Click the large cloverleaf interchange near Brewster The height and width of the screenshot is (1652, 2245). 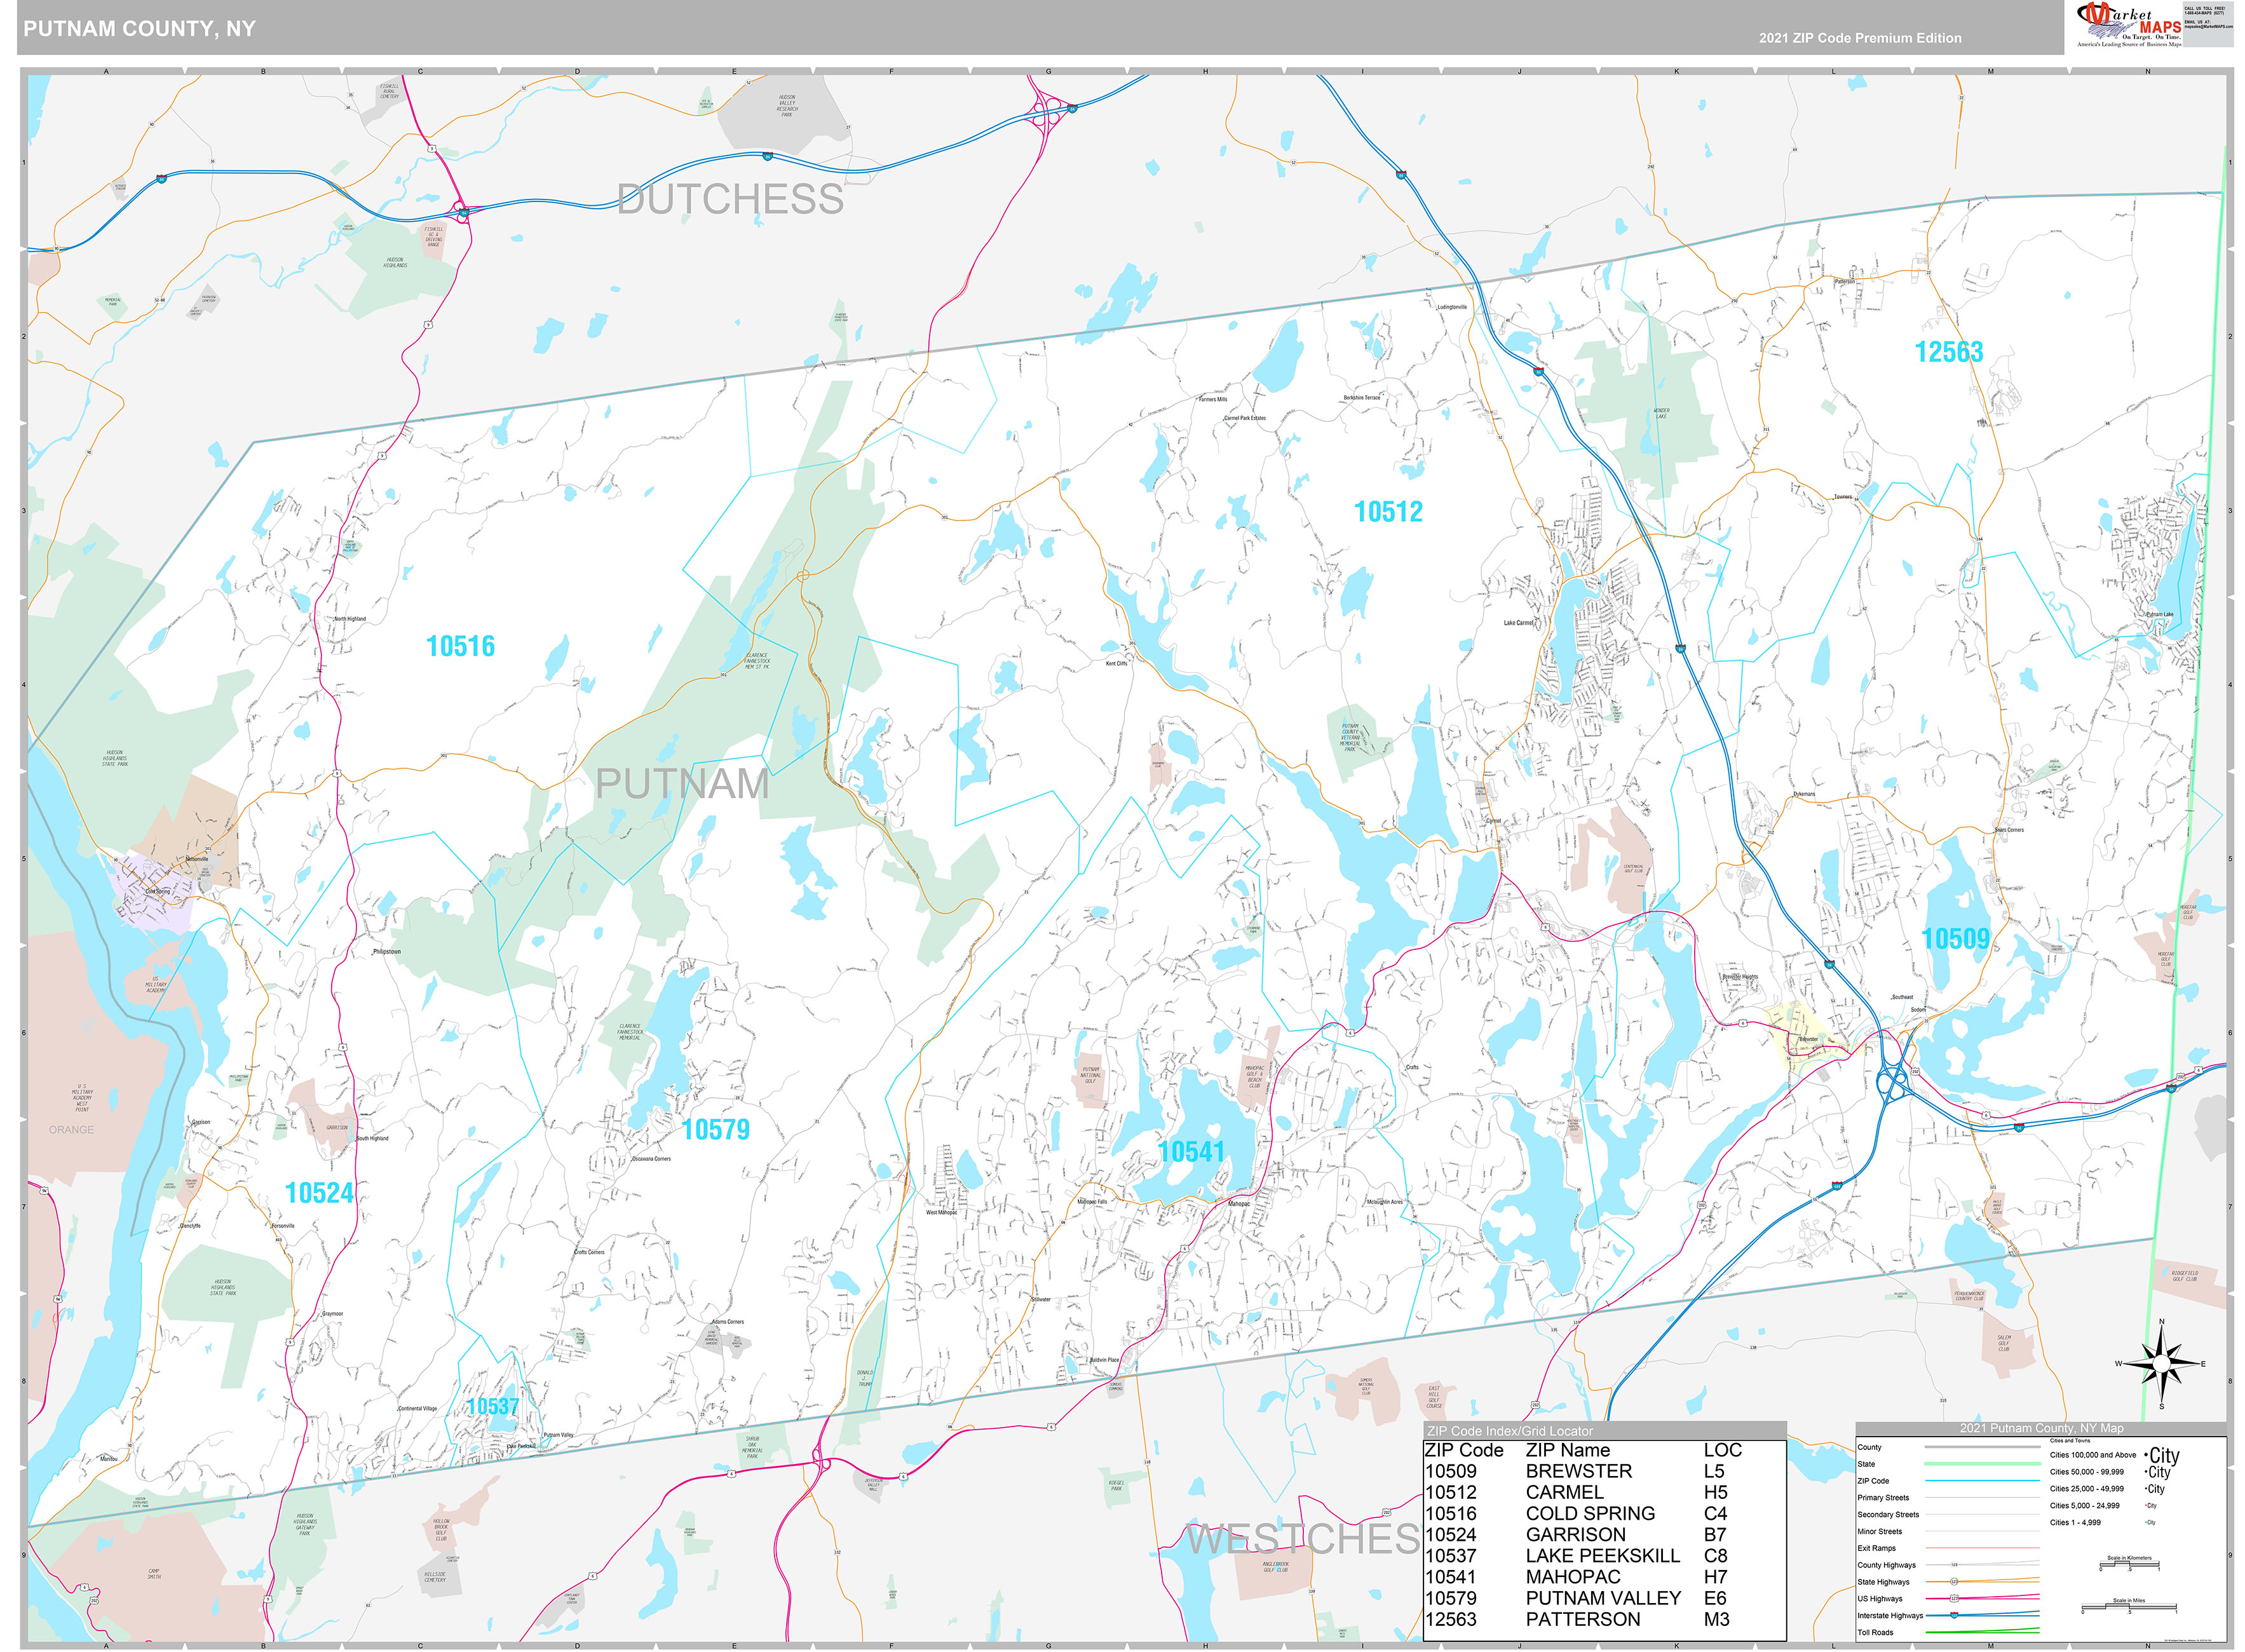pyautogui.click(x=1893, y=1081)
